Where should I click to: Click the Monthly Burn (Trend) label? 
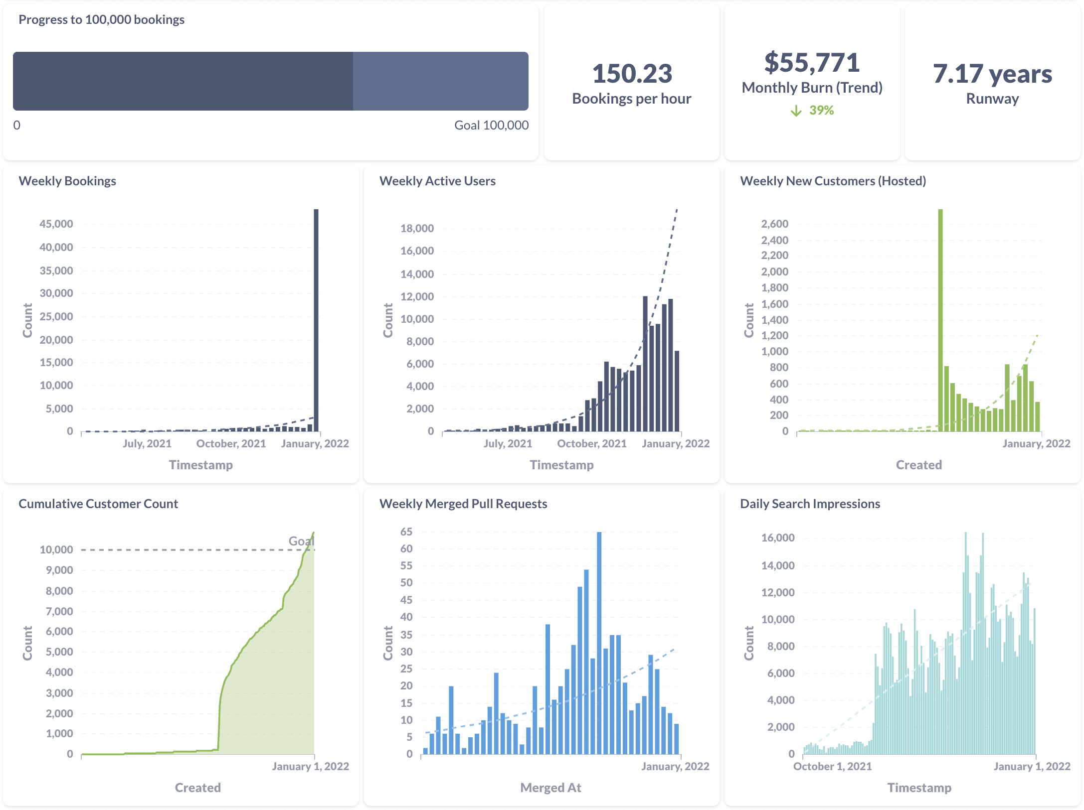pyautogui.click(x=812, y=88)
